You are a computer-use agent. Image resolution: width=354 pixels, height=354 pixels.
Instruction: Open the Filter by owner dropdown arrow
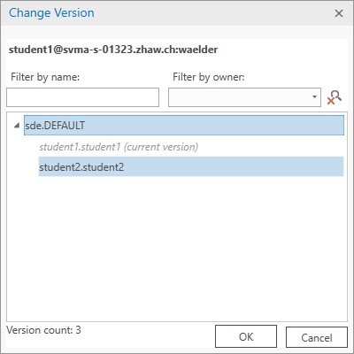point(314,97)
